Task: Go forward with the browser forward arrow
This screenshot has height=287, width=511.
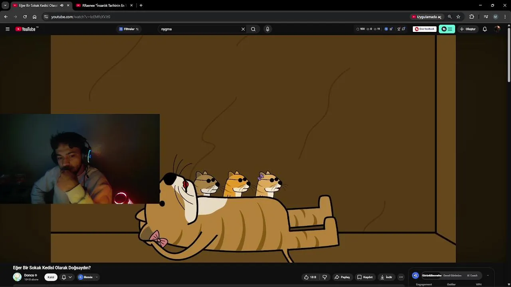Action: [15, 17]
